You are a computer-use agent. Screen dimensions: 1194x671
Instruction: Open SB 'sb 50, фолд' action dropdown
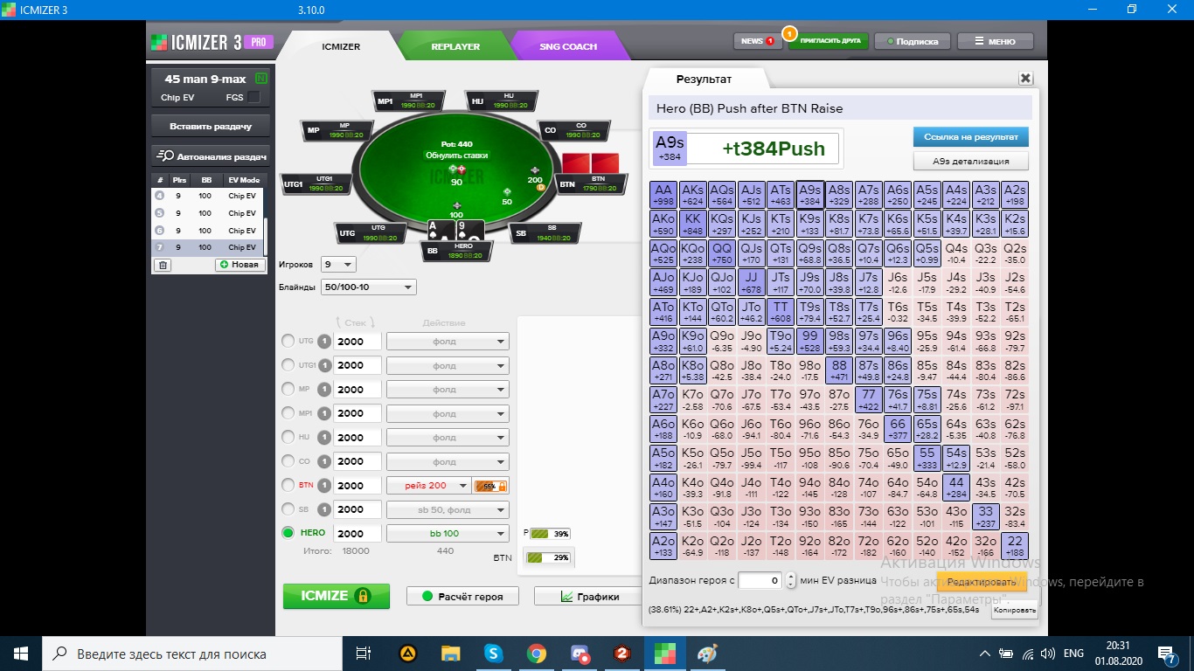click(448, 509)
